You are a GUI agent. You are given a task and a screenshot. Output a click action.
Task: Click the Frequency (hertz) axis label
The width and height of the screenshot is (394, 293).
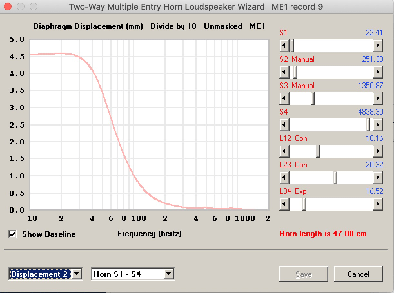[x=150, y=234]
